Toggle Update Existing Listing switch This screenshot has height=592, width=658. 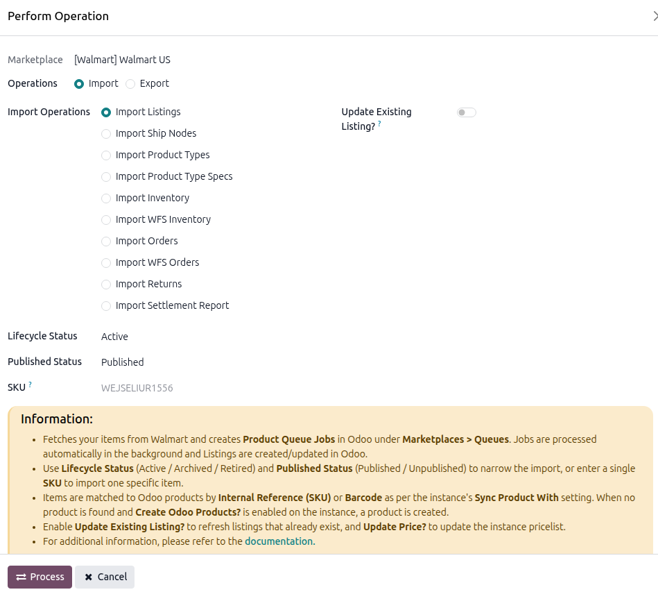466,112
